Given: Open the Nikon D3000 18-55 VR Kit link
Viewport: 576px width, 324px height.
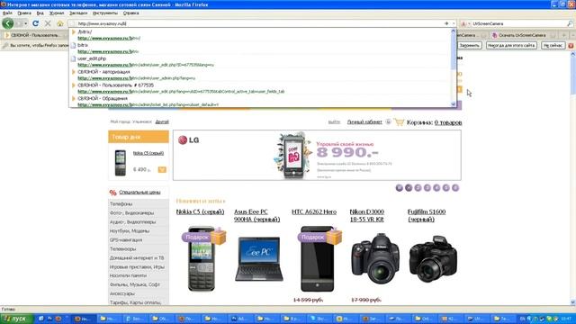Looking at the screenshot, I should [366, 216].
